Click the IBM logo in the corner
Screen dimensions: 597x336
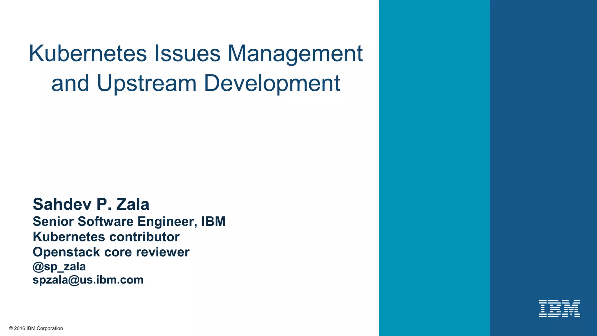click(559, 308)
